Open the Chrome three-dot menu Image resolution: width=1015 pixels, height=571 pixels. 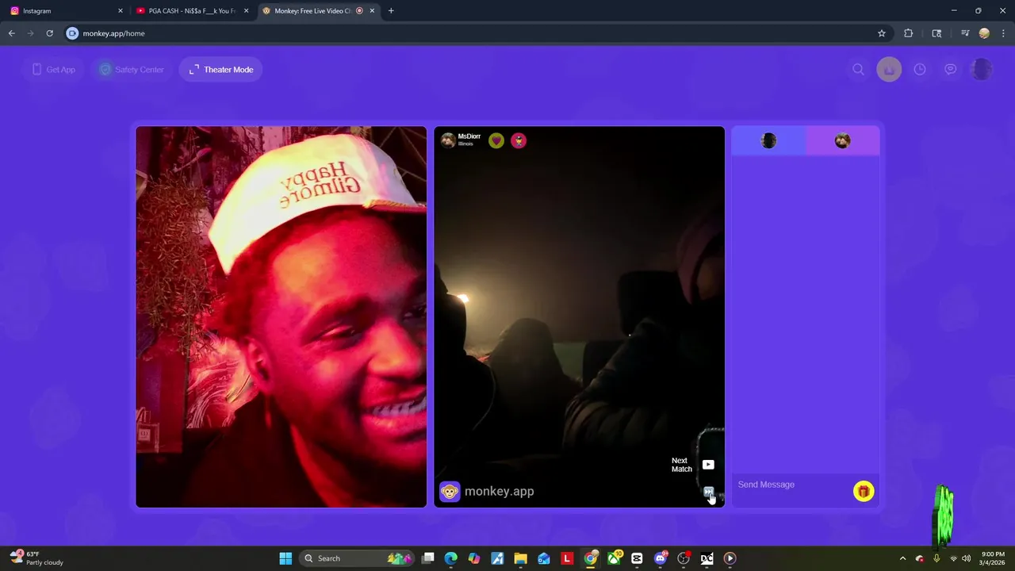1004,33
